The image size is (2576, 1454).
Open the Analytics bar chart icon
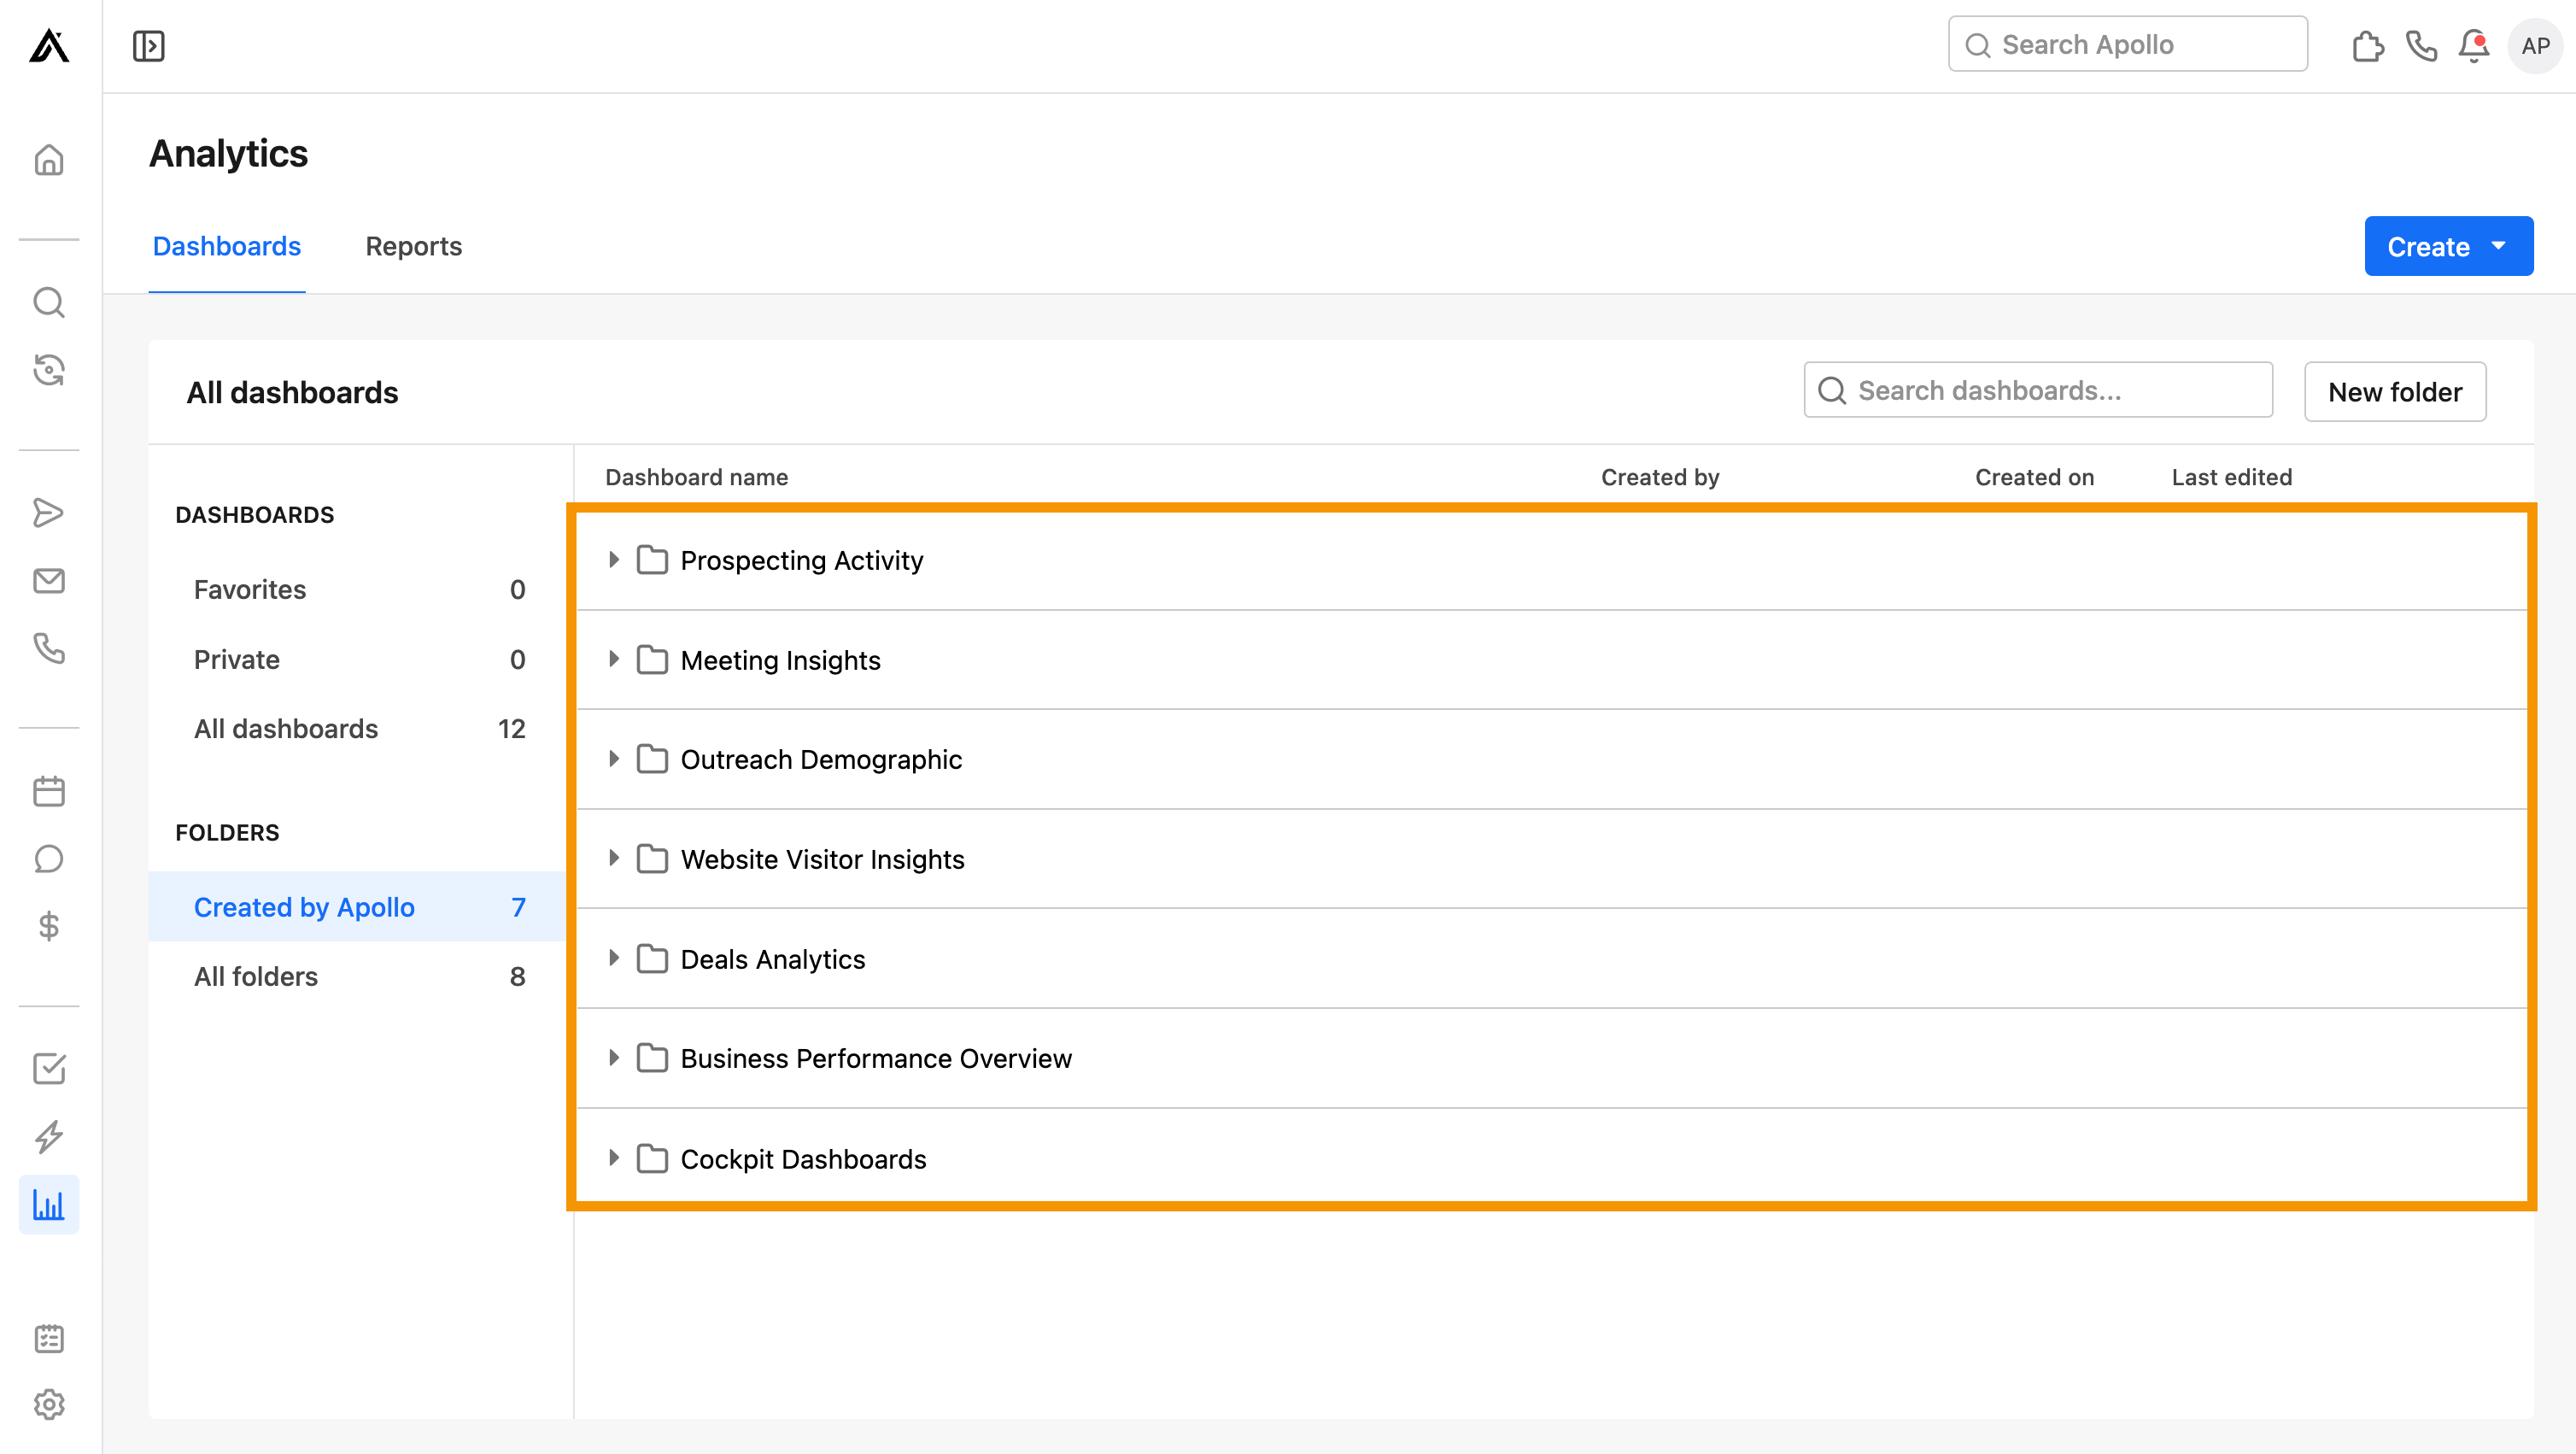(49, 1205)
